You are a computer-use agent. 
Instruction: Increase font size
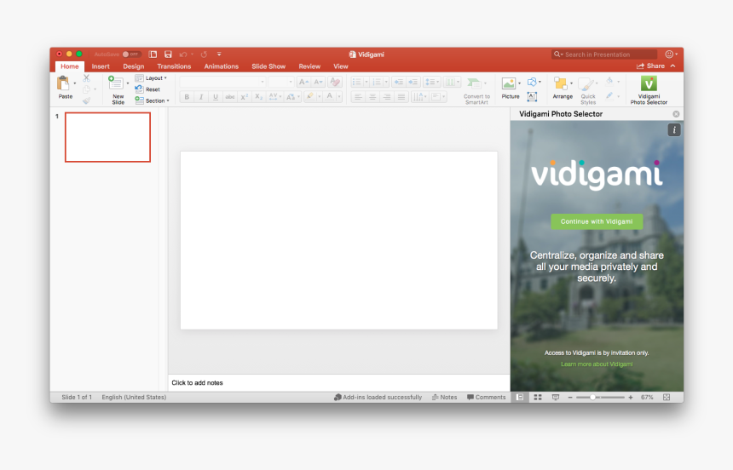tap(303, 82)
